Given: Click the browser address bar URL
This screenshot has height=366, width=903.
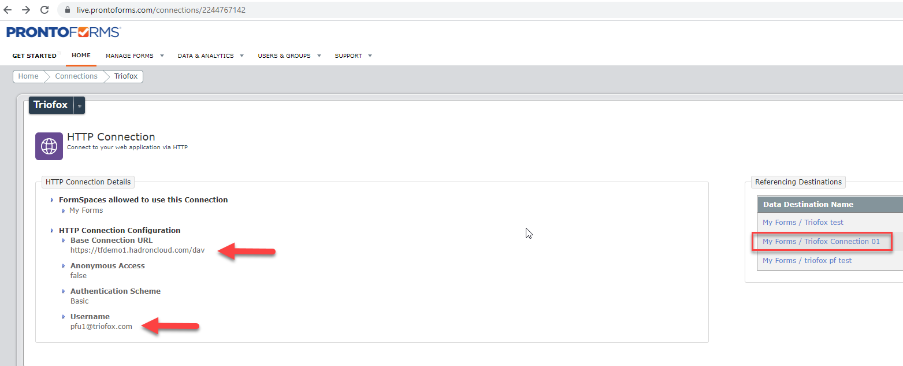Looking at the screenshot, I should pos(161,10).
